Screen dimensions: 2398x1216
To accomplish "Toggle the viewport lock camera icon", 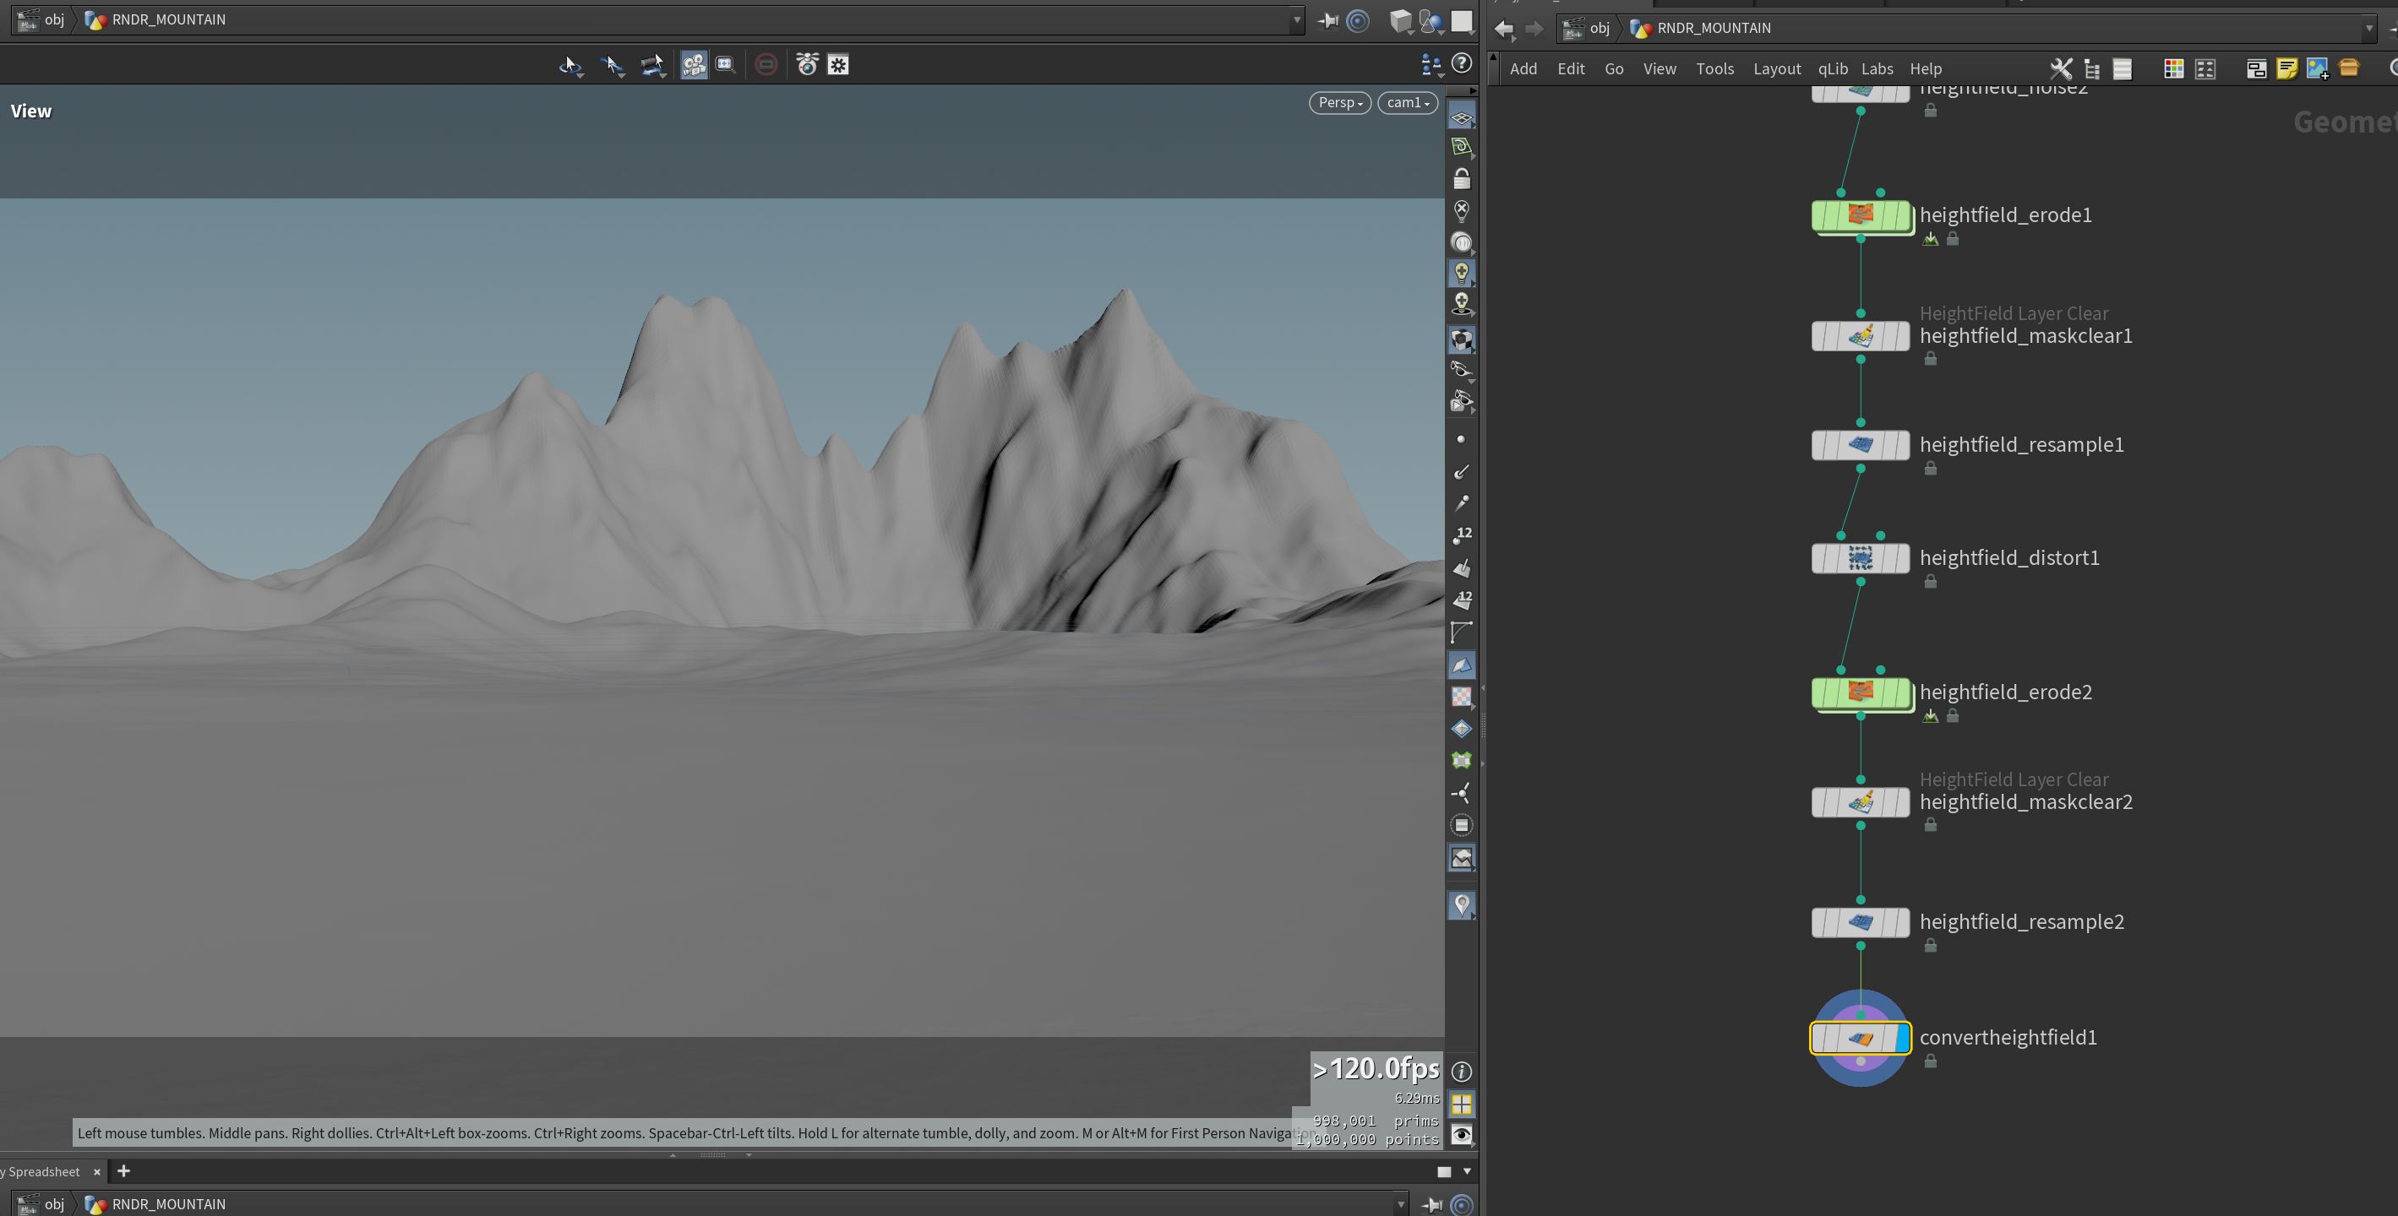I will [x=1462, y=179].
